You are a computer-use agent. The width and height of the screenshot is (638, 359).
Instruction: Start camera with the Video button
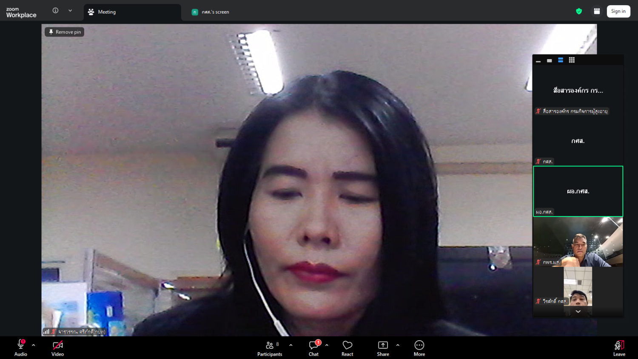tap(57, 347)
